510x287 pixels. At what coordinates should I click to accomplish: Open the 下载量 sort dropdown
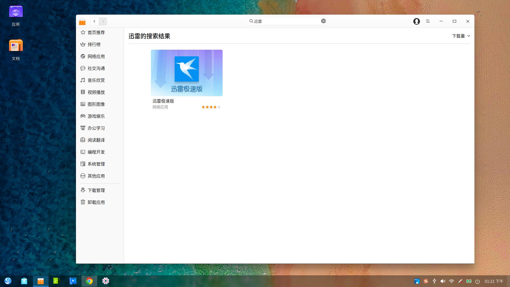tap(460, 36)
